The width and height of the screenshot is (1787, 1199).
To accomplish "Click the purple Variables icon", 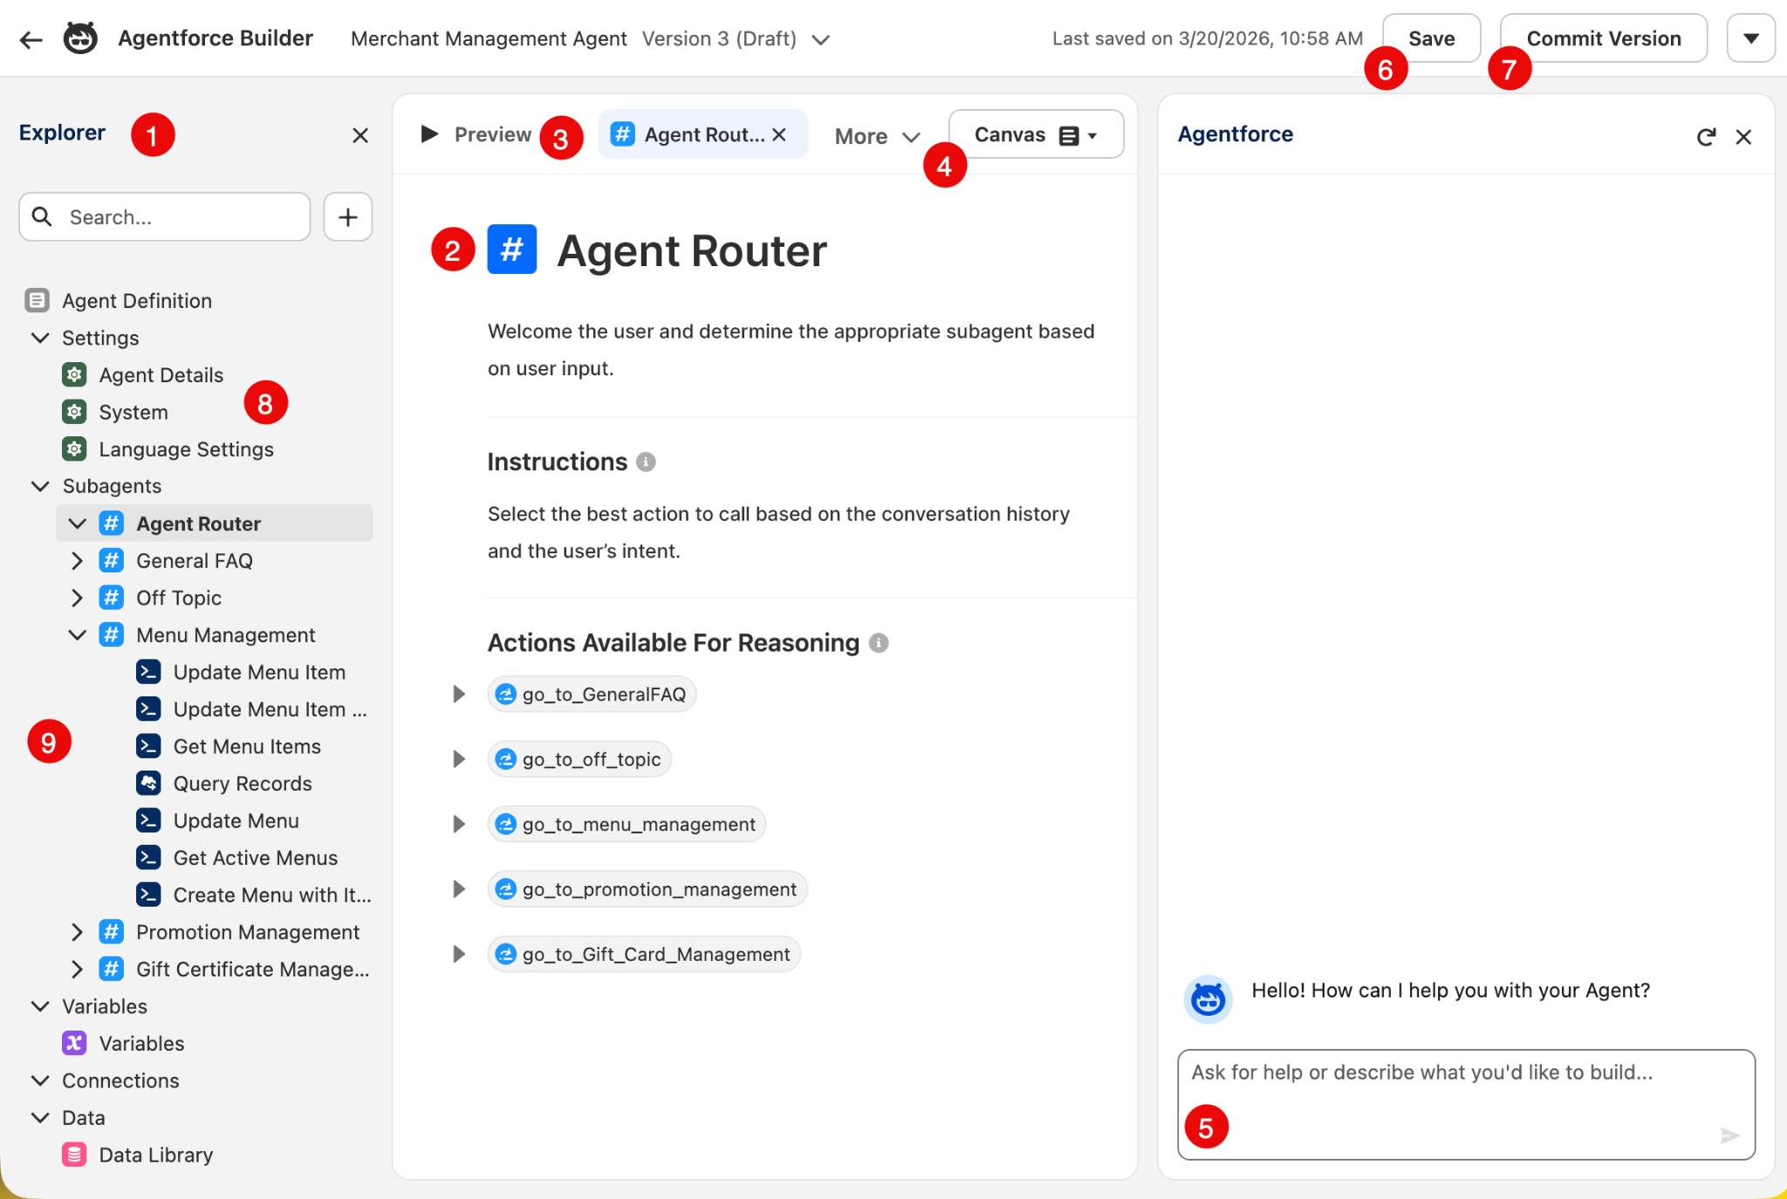I will [x=75, y=1043].
